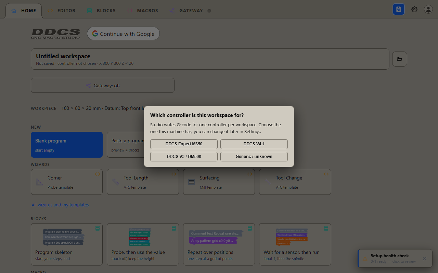Viewport: 438px width, 273px height.
Task: Click the gateway status dot indicator
Action: (209, 11)
